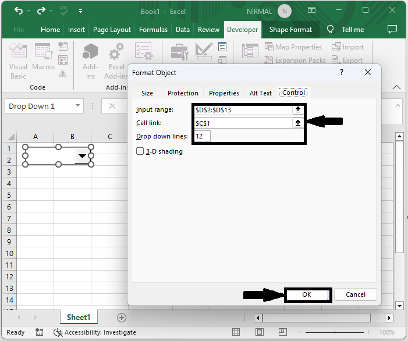Click the Undo arrow icon

19,10
